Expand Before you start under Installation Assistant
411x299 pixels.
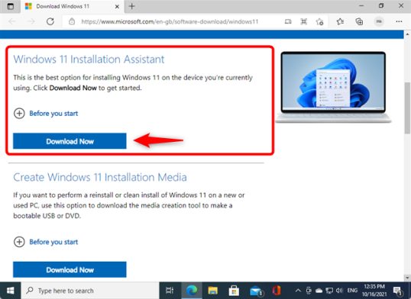pos(46,114)
